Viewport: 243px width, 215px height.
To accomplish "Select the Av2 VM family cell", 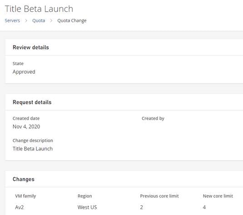I will pyautogui.click(x=20, y=207).
